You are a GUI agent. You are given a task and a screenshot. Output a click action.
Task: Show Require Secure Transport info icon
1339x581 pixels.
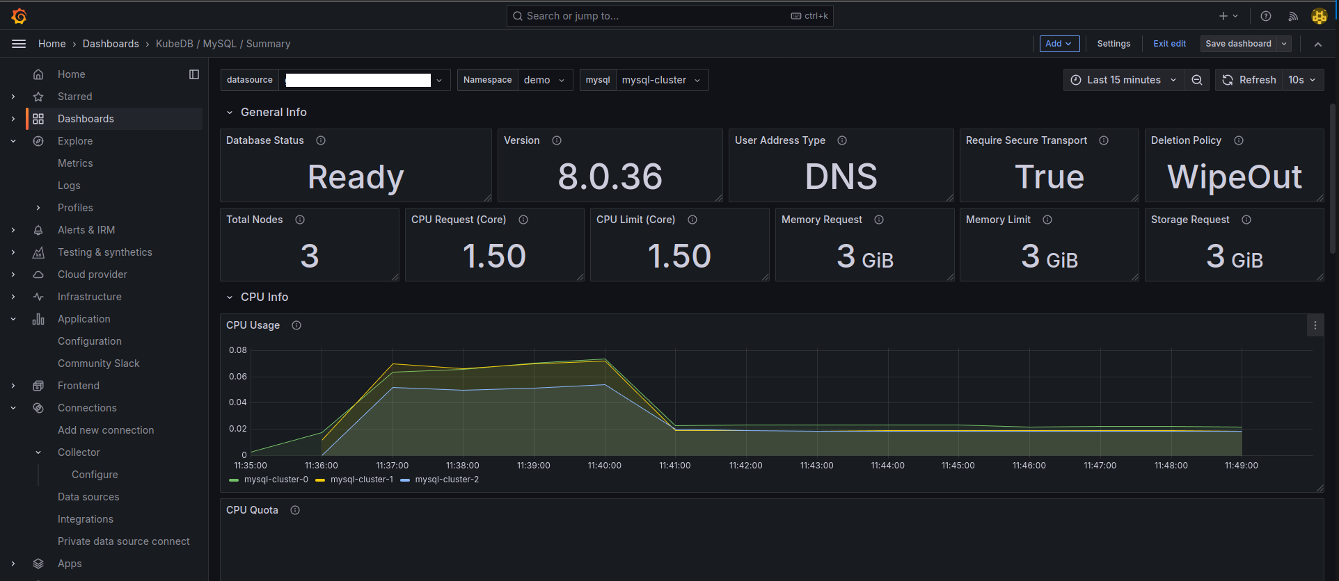click(x=1104, y=140)
